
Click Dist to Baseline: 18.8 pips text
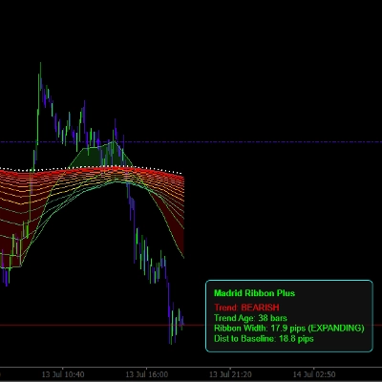tap(264, 338)
